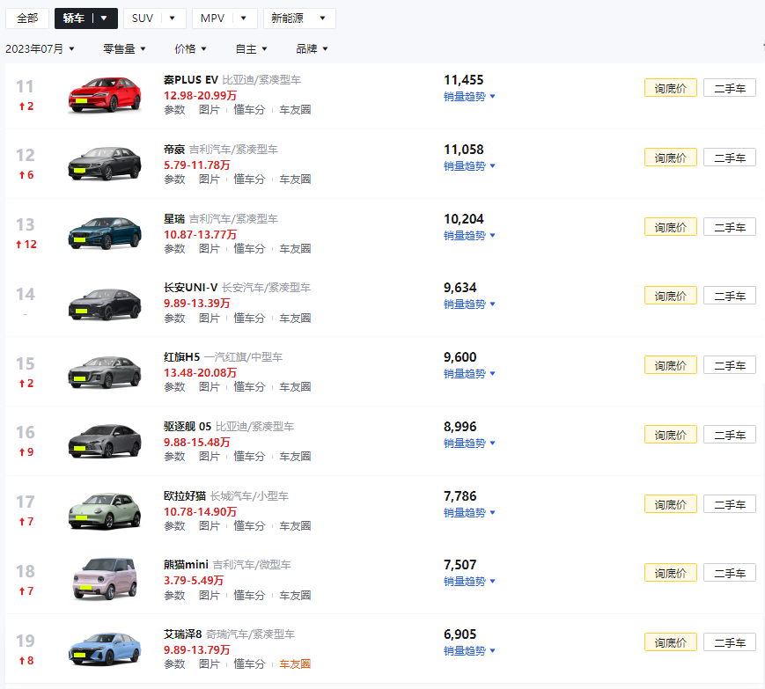The width and height of the screenshot is (765, 689).
Task: Open the 自主 filter dropdown
Action: [251, 48]
